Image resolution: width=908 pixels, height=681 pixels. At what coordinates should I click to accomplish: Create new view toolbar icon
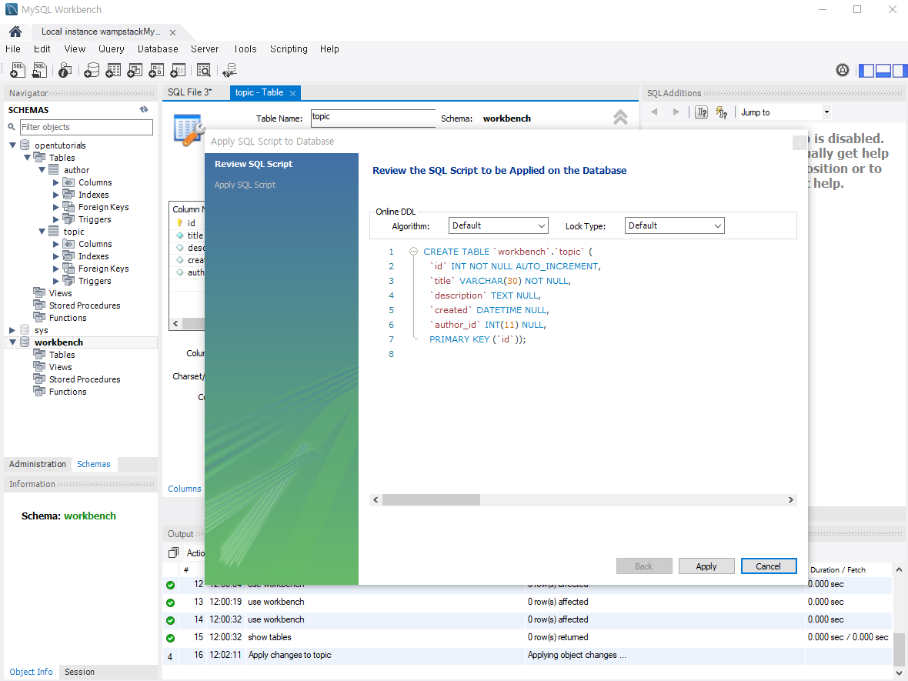click(135, 70)
